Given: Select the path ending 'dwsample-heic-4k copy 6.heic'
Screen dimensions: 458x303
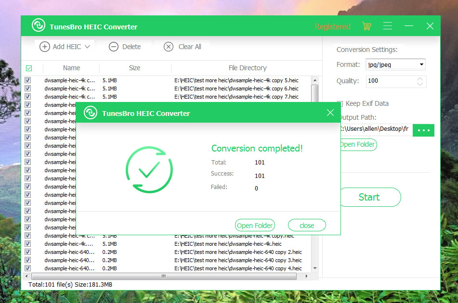Looking at the screenshot, I should pyautogui.click(x=236, y=88).
